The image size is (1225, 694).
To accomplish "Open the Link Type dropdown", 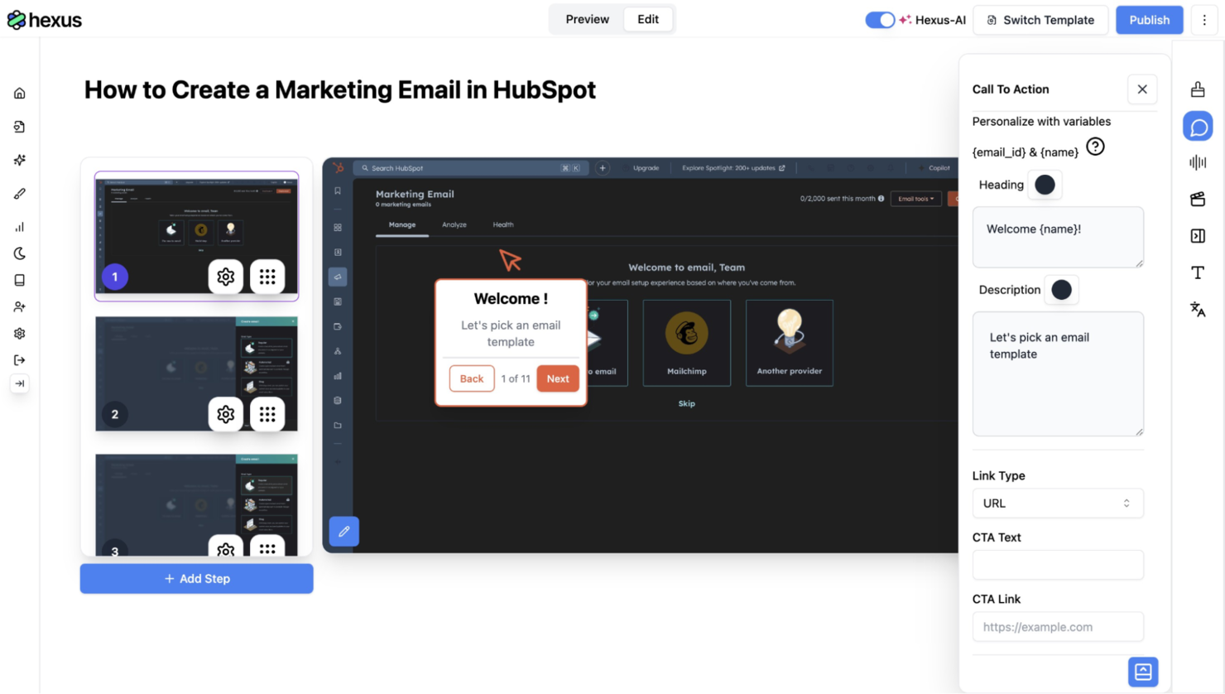I will [x=1058, y=504].
